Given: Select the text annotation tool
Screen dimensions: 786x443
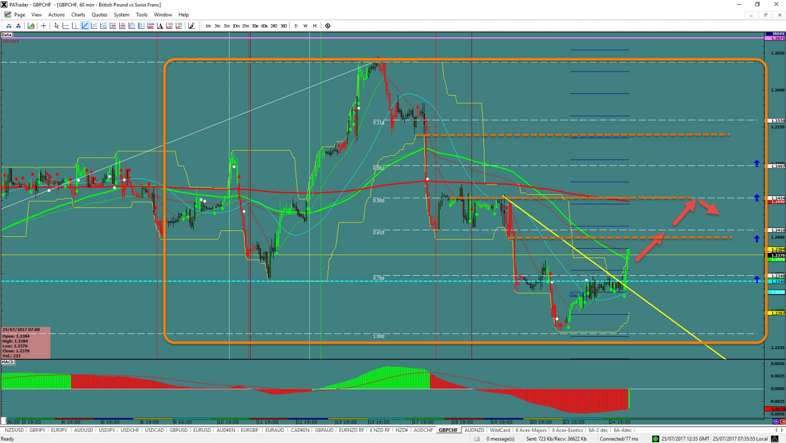Looking at the screenshot, I should pos(160,25).
